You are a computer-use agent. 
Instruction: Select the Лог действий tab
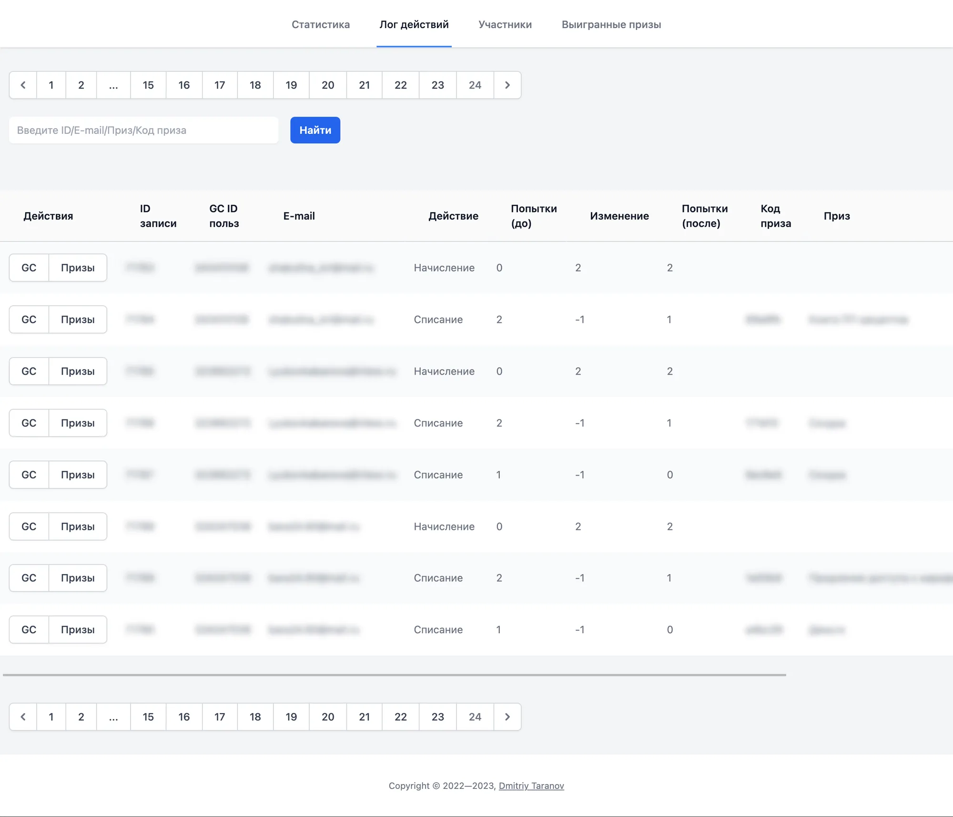pos(414,24)
